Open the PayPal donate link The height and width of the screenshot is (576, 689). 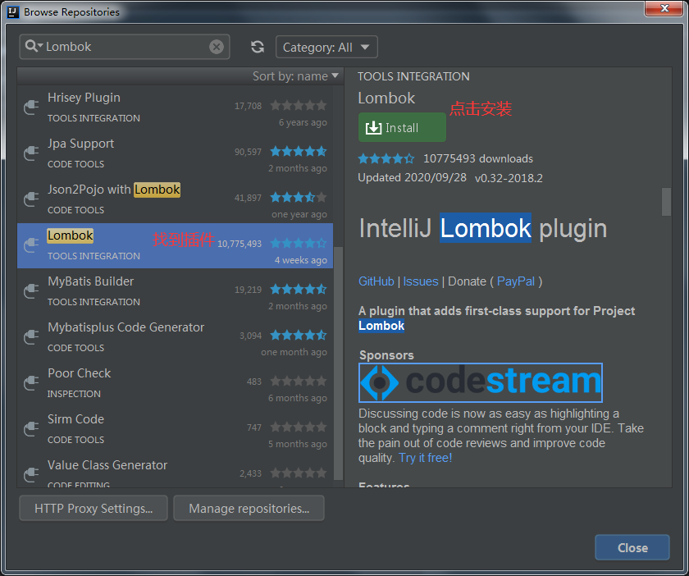point(515,281)
